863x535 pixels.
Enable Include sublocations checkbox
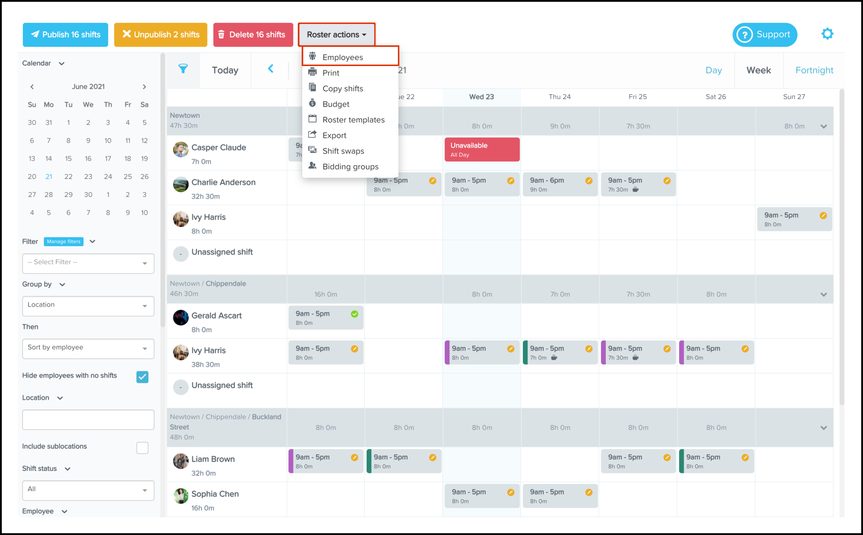(x=142, y=448)
